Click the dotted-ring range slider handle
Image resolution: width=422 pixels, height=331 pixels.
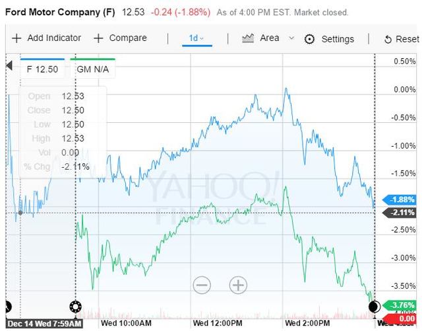tap(75, 307)
